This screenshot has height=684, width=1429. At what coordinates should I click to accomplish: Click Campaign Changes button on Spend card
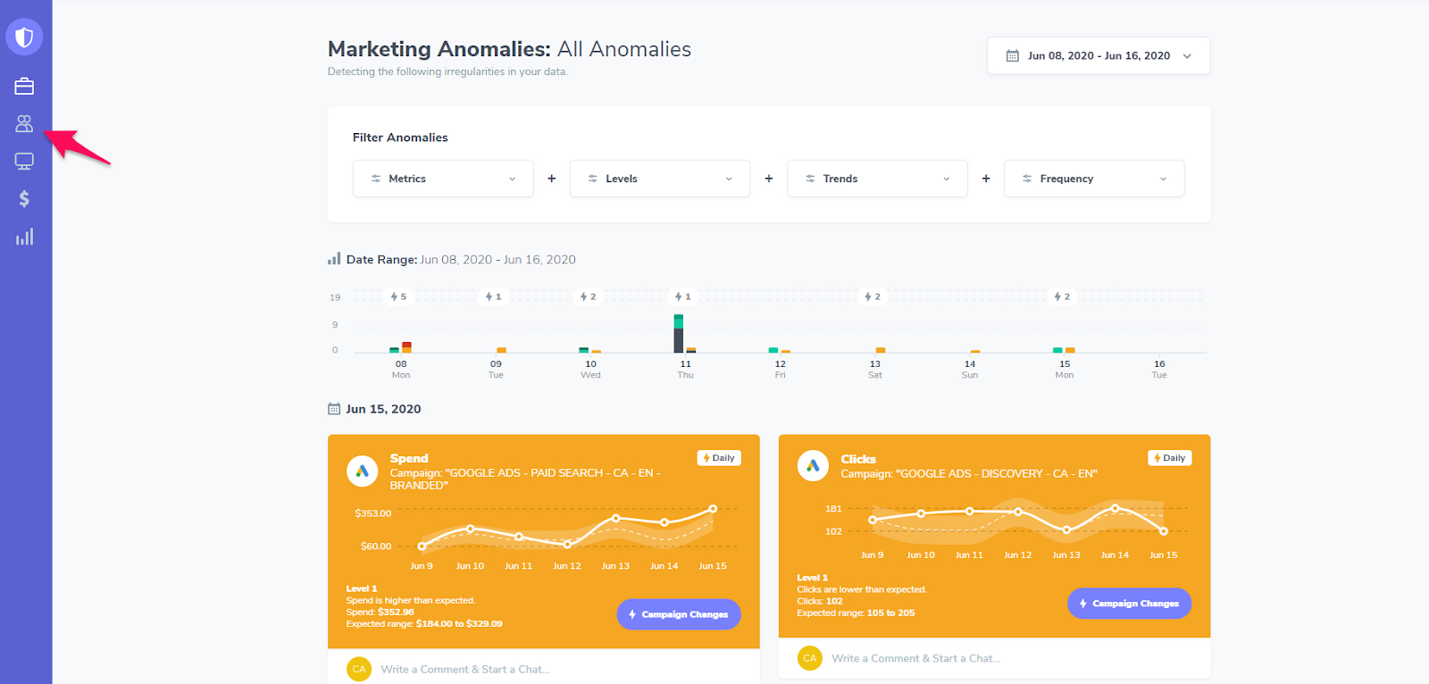(679, 614)
